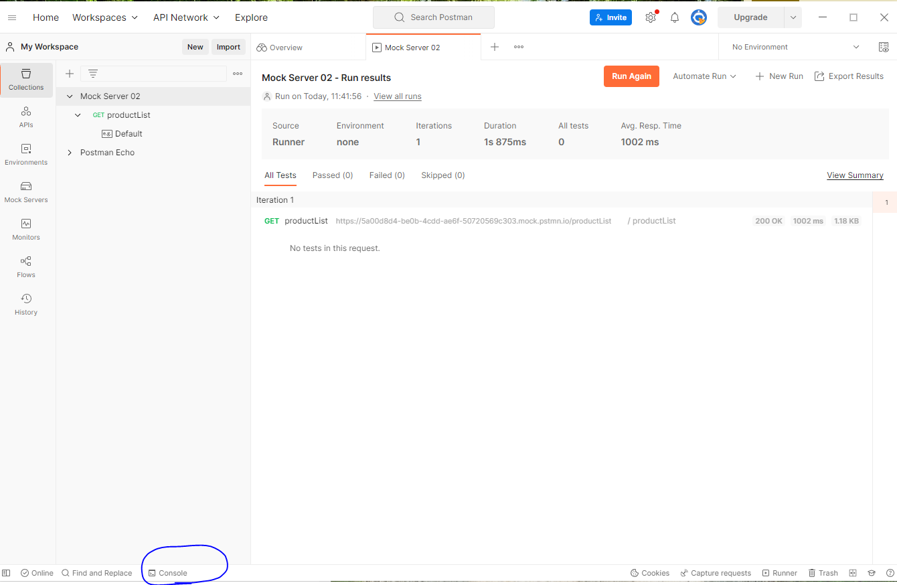
Task: Expand the Postman Echo collection
Action: (70, 153)
